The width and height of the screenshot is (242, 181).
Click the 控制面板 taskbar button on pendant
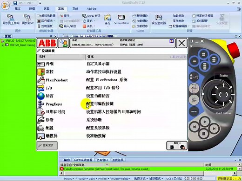click(47, 145)
